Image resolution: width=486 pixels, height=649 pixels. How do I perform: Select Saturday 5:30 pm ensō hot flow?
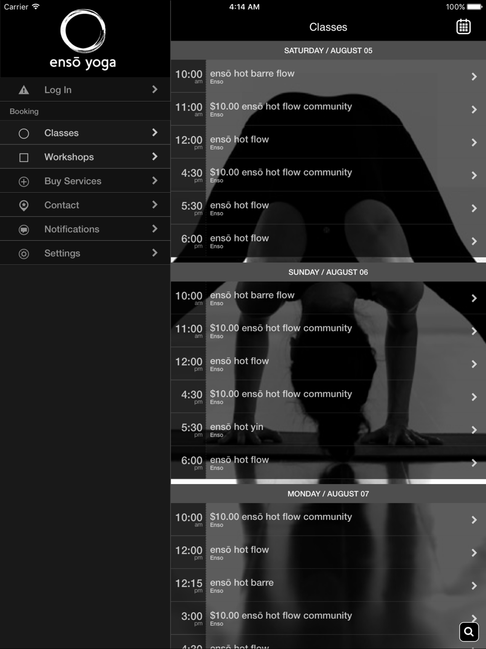328,208
